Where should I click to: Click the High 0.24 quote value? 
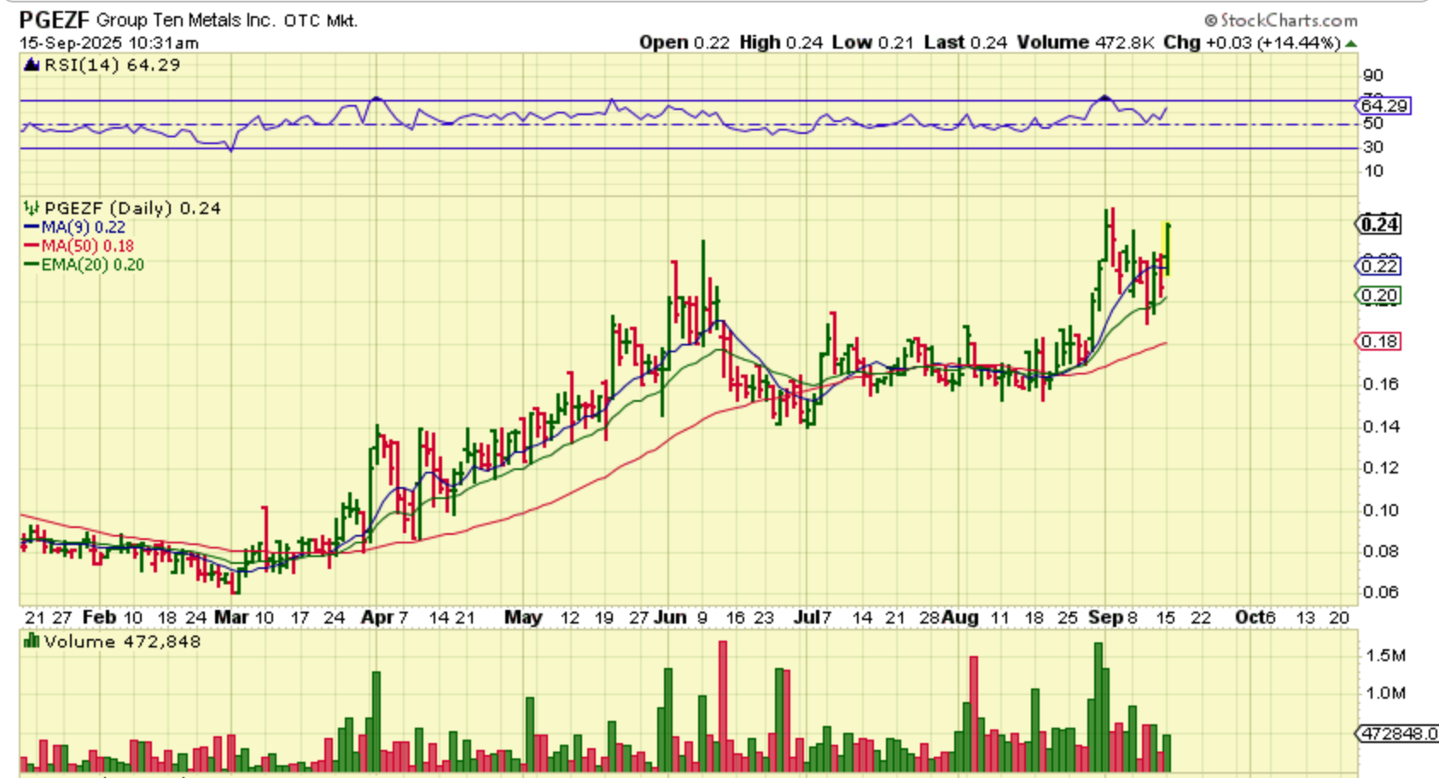tap(781, 43)
